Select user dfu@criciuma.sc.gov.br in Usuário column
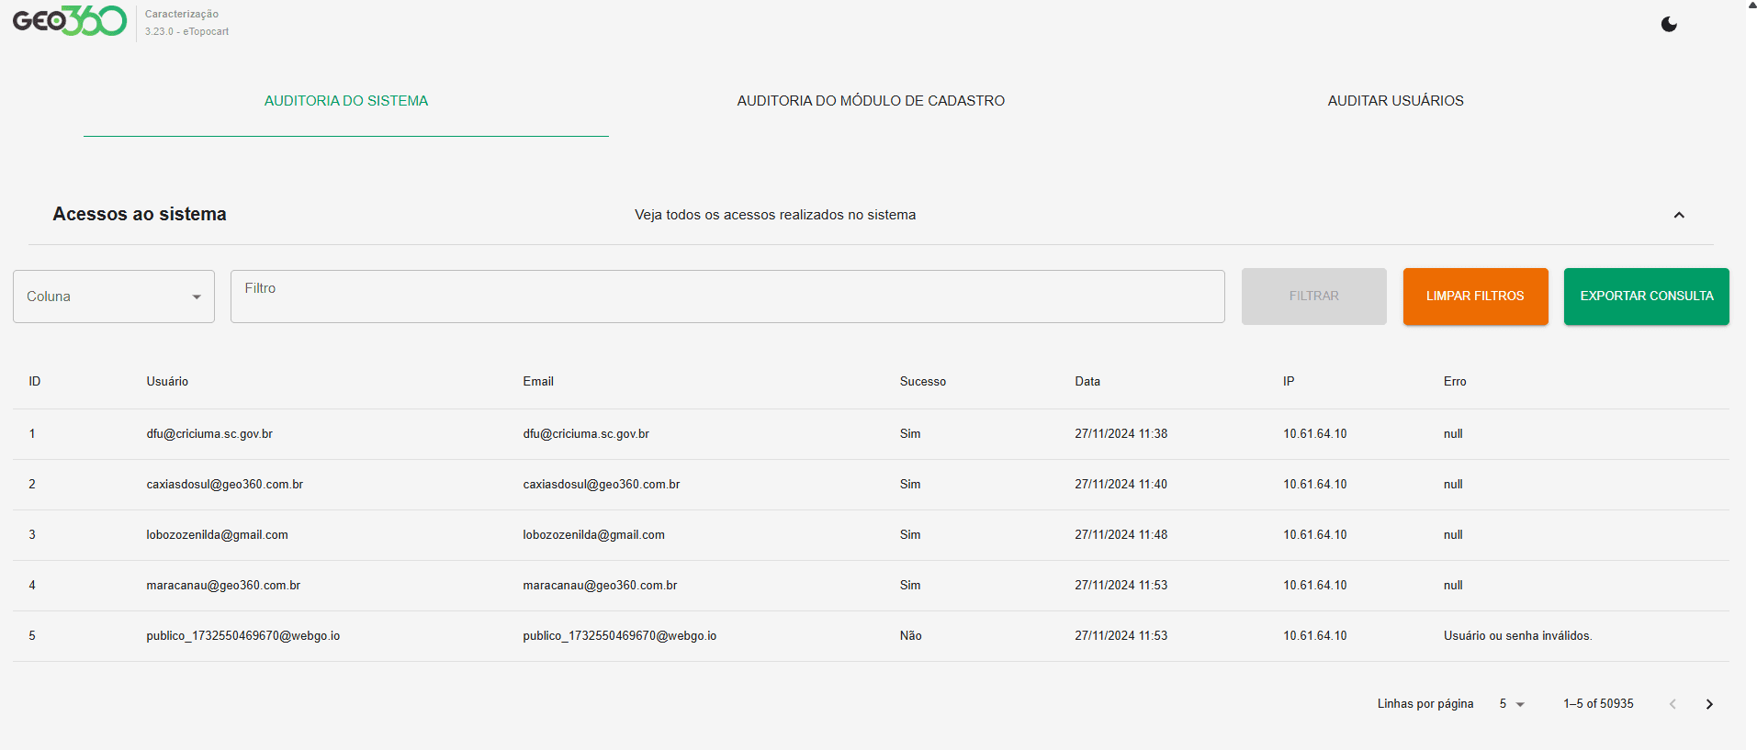This screenshot has height=750, width=1757. point(209,434)
